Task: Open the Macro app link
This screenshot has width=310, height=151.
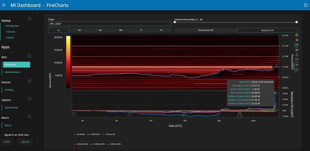Action: [8, 125]
